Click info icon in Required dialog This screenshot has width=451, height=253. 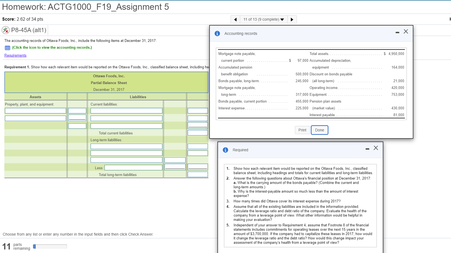(x=225, y=150)
